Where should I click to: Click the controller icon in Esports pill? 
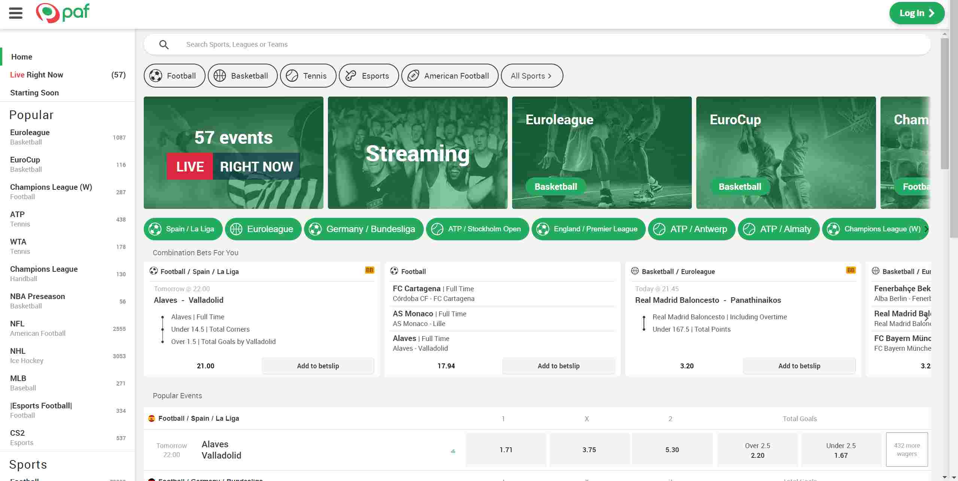click(351, 76)
